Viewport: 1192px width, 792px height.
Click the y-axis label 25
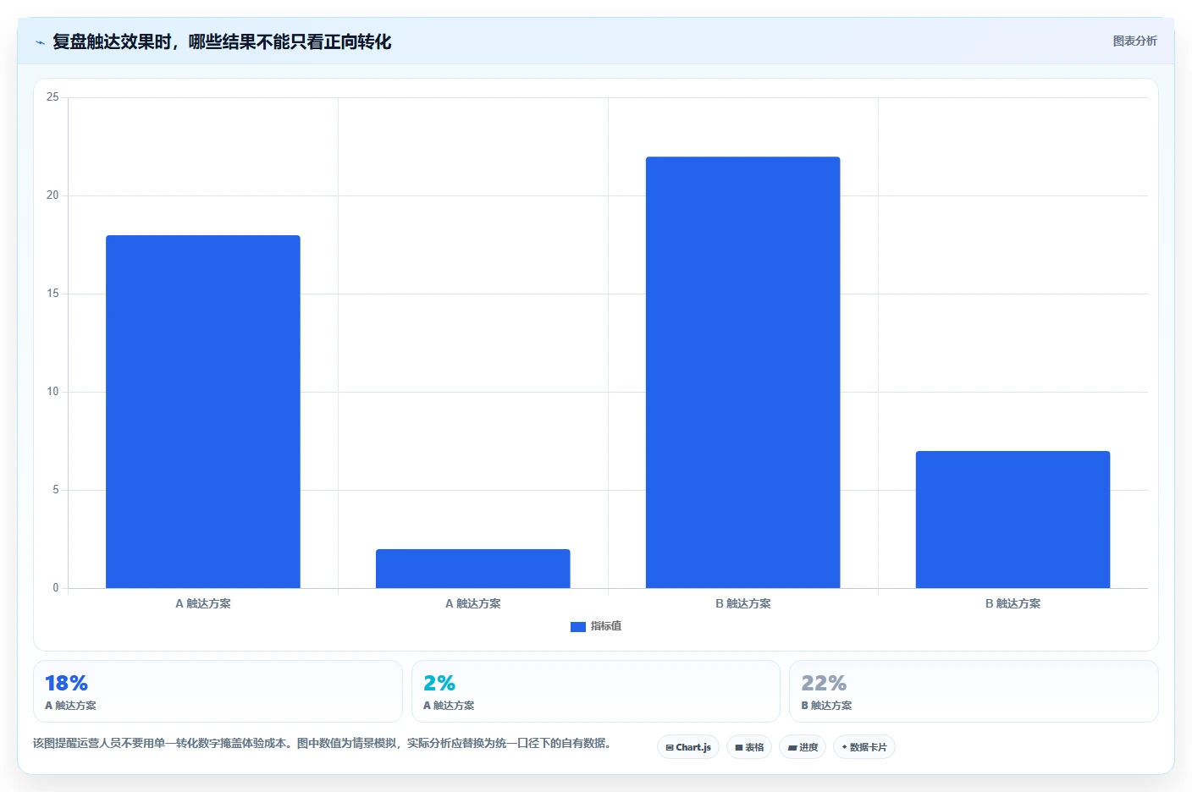coord(52,97)
